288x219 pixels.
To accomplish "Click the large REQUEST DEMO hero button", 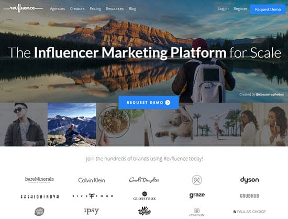I will pyautogui.click(x=149, y=102).
